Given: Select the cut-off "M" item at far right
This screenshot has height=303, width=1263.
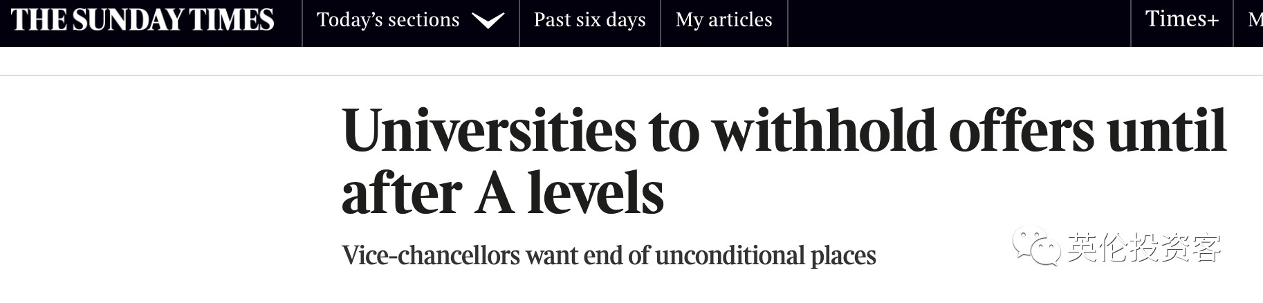Looking at the screenshot, I should [1255, 20].
